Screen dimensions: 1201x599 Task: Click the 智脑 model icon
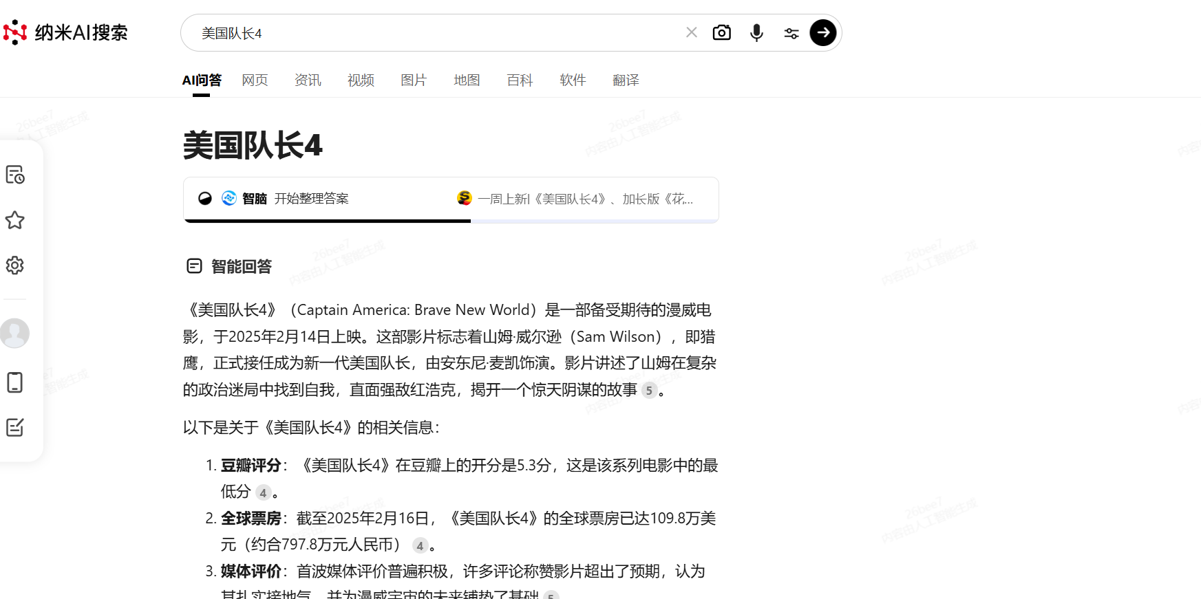229,198
